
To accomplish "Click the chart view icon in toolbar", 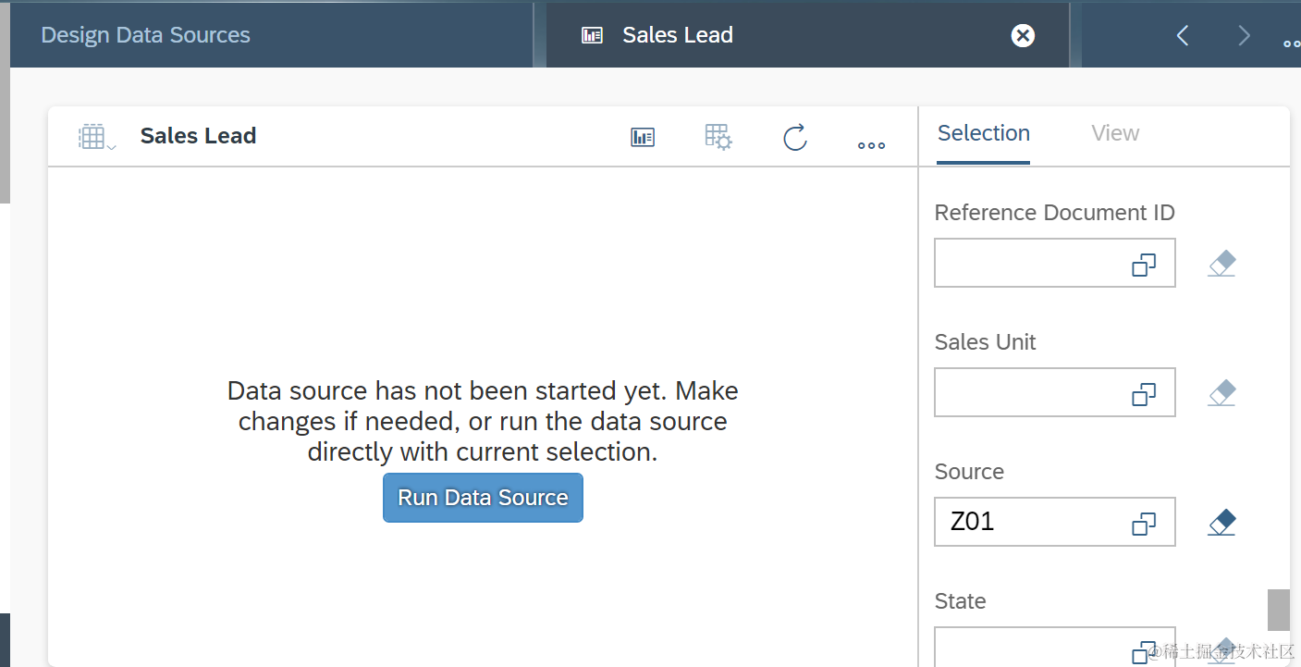I will tap(643, 137).
